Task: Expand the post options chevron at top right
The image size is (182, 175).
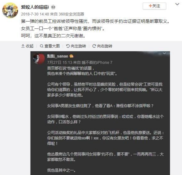Action: click(177, 4)
